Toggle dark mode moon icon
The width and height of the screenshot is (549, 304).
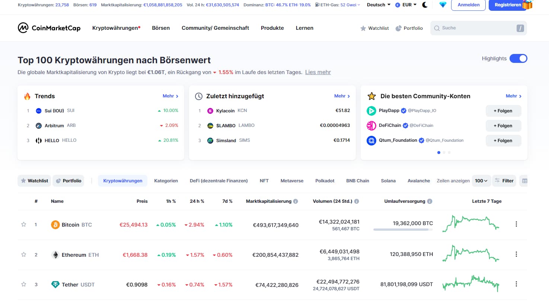point(425,5)
